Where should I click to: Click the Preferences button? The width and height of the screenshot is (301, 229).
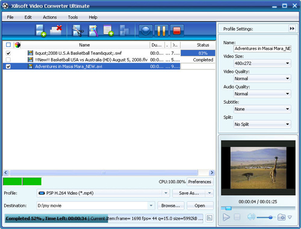pos(200,181)
